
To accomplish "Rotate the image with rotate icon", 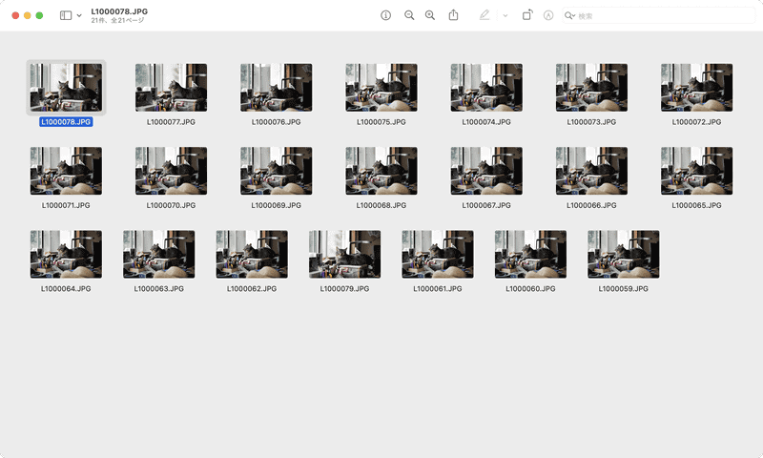I will [527, 15].
